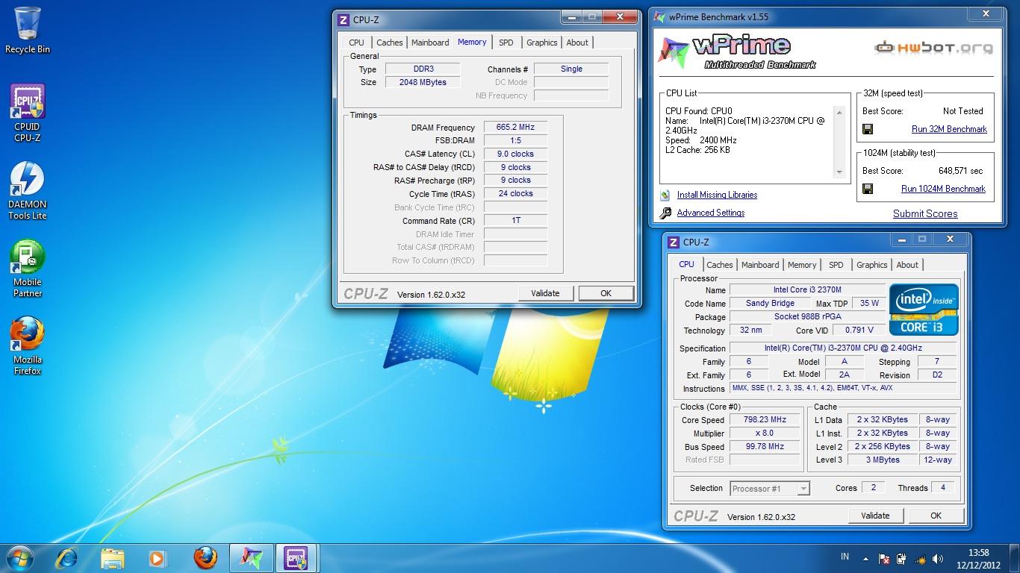
Task: Open the Processor #1 selection dropdown
Action: point(770,489)
